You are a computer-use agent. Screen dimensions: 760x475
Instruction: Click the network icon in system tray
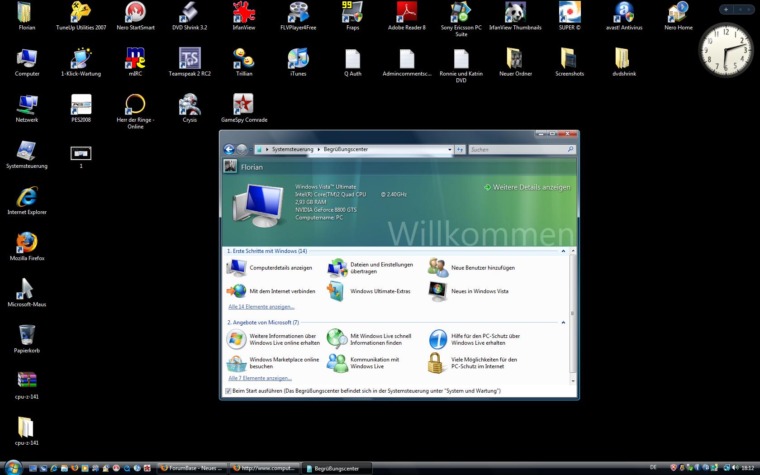tap(727, 468)
